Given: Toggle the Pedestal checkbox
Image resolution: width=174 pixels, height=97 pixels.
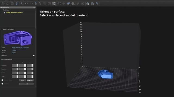Looking at the screenshot, I should (x=34, y=56).
